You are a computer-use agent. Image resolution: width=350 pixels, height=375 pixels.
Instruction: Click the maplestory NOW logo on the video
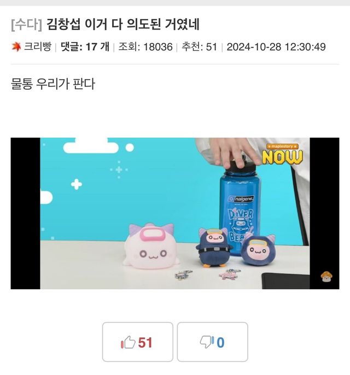[x=283, y=154]
